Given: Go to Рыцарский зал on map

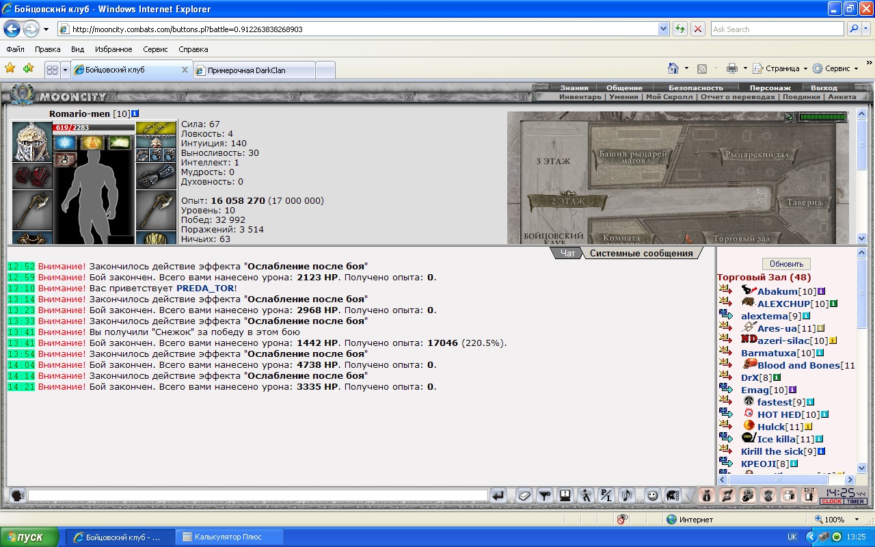Looking at the screenshot, I should 756,155.
